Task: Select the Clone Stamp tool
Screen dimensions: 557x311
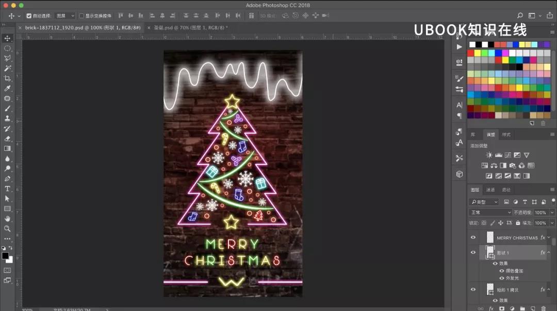Action: 7,118
